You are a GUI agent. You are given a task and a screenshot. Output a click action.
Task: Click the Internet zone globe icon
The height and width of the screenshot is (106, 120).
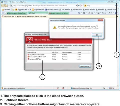tap(71, 88)
